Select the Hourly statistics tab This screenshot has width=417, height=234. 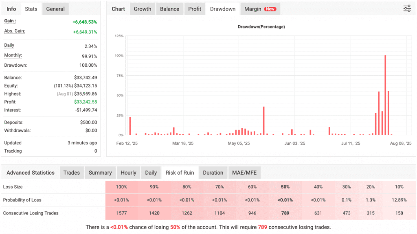coord(128,173)
